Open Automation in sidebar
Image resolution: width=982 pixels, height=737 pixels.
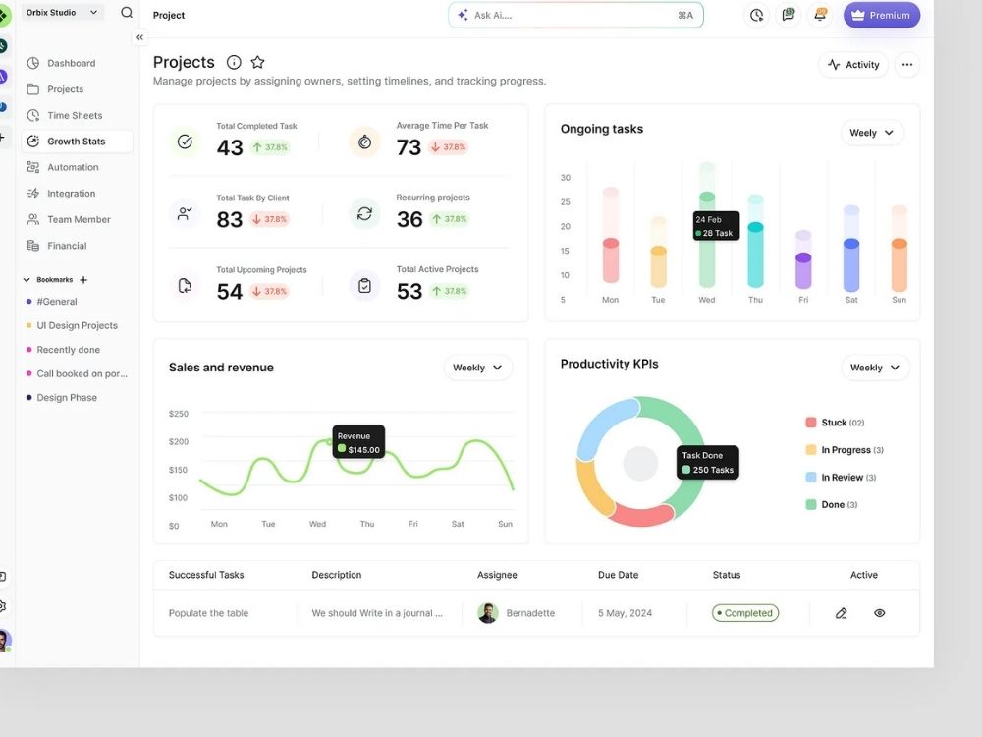[x=77, y=167]
